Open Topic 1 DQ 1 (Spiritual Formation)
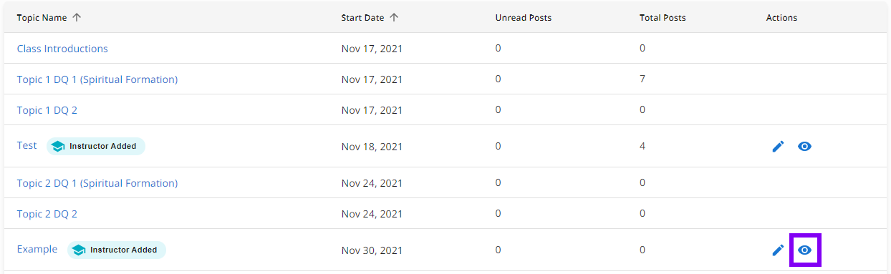The image size is (891, 274). [97, 79]
